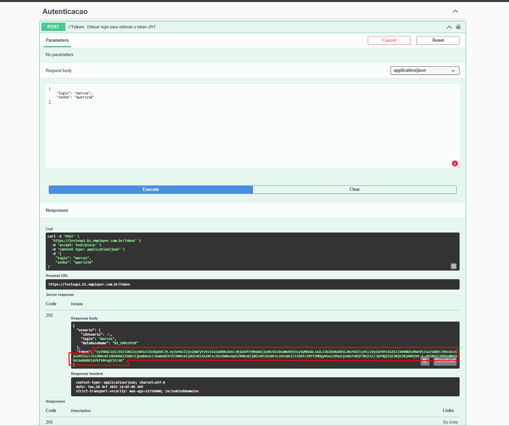Image resolution: width=509 pixels, height=426 pixels.
Task: Click the Clear button
Action: pyautogui.click(x=354, y=189)
